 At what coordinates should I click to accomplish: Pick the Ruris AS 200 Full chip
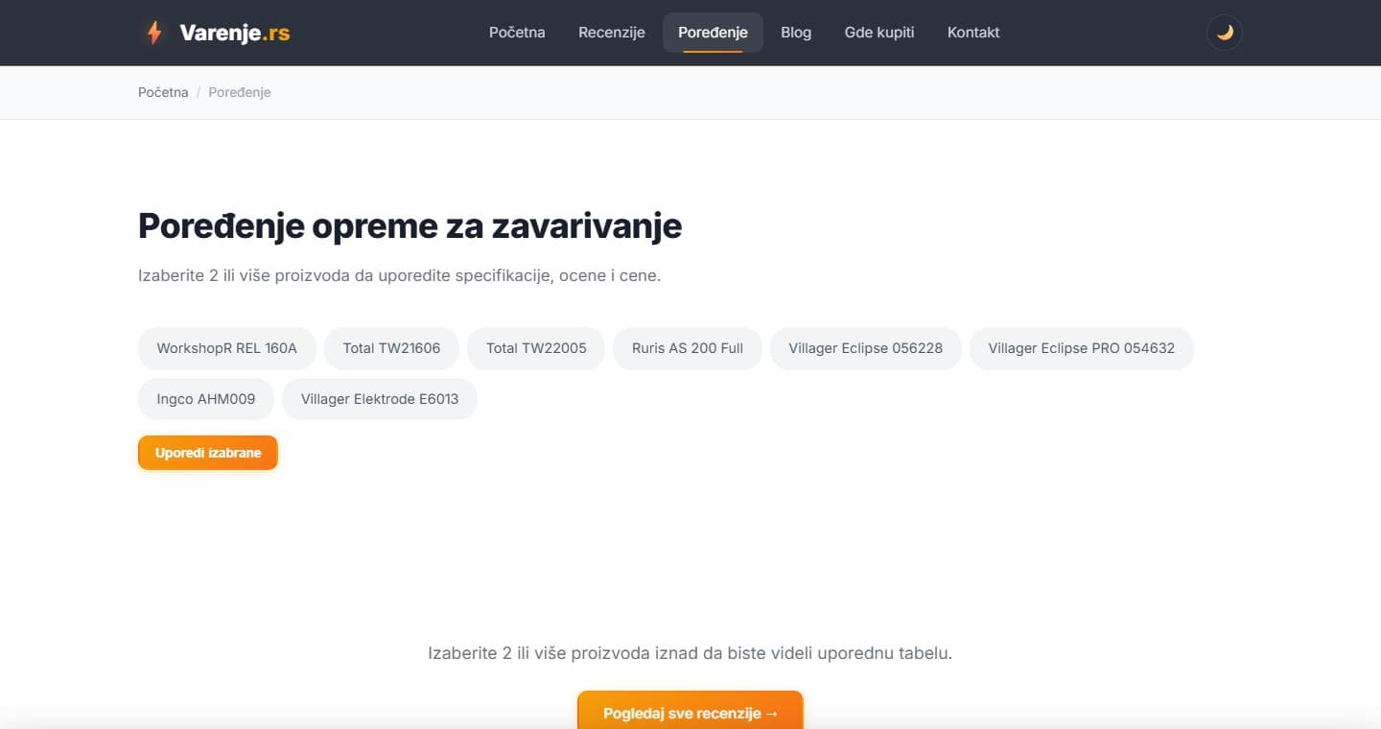click(688, 348)
